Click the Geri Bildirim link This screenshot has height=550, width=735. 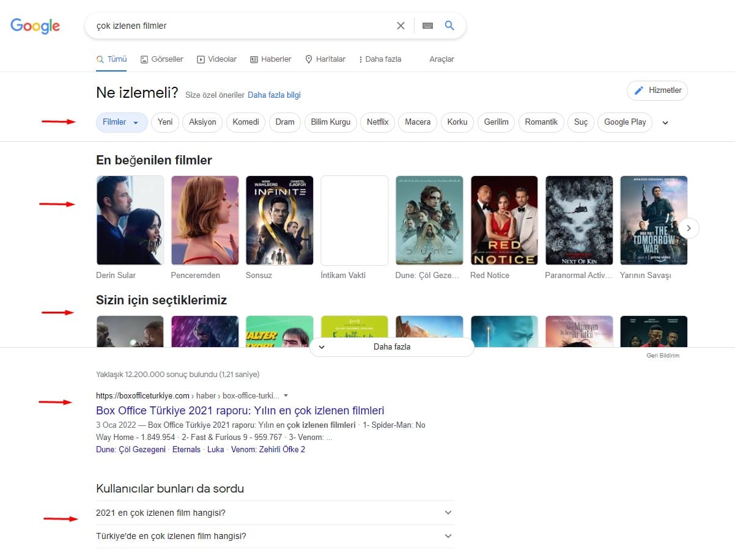pos(663,356)
